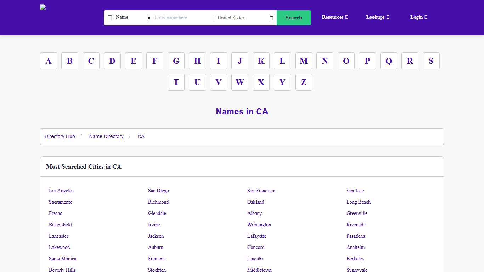Visit the San Francisco link
Screen dimensions: 484x272
(261, 191)
